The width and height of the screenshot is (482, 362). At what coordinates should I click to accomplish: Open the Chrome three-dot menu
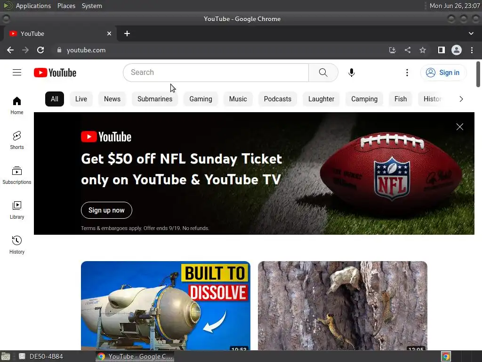472,50
